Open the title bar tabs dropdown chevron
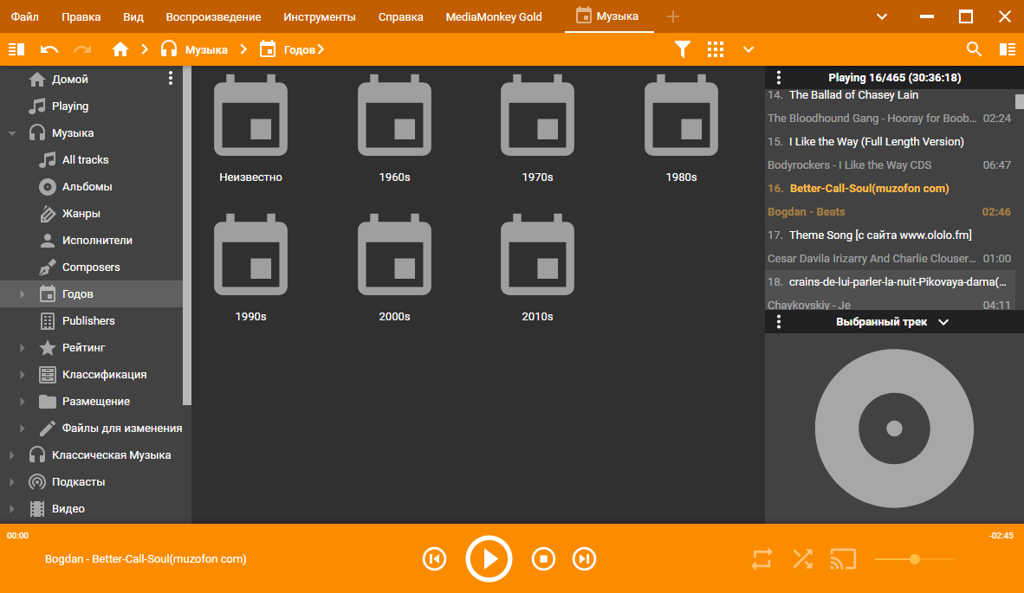This screenshot has width=1024, height=593. pos(882,16)
